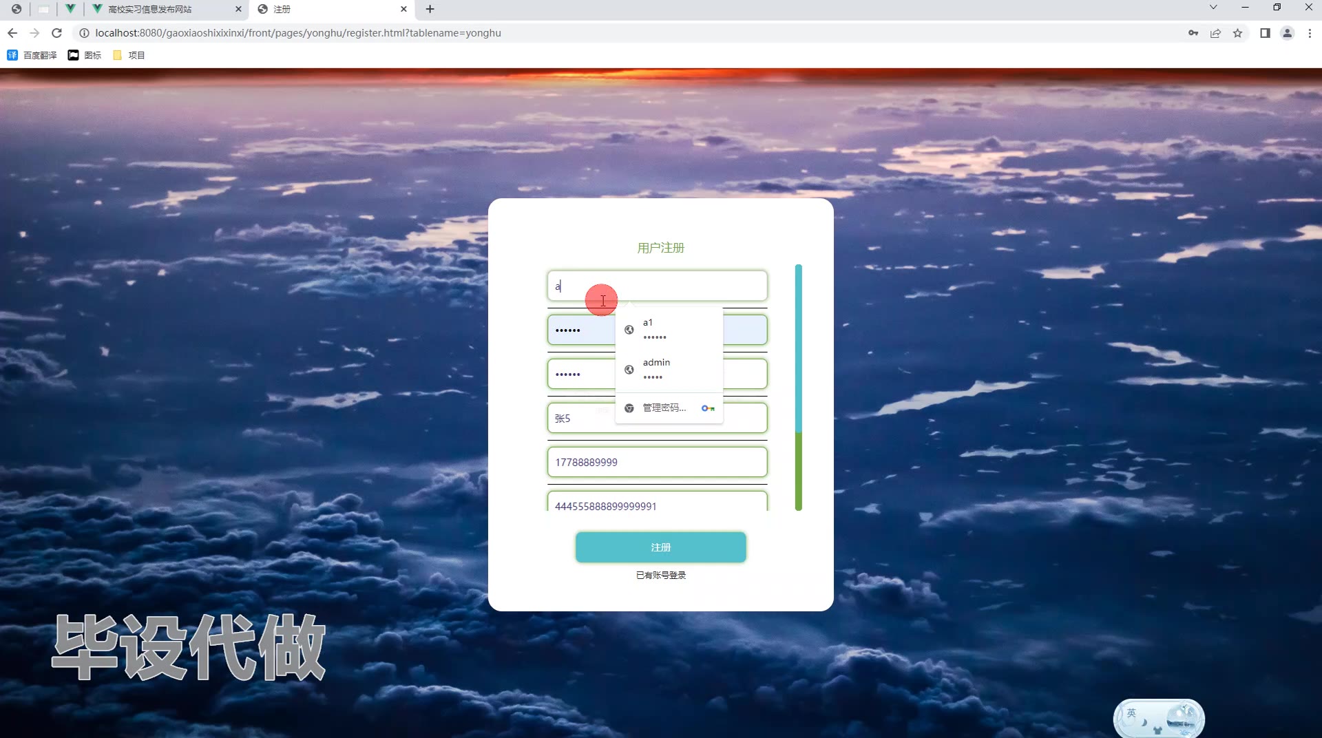Screen dimensions: 1322x738
Task: Click the browser forward arrow
Action: click(x=34, y=33)
